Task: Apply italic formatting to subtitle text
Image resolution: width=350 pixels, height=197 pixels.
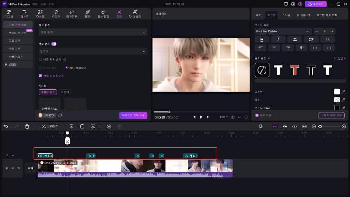Action: pos(278,39)
